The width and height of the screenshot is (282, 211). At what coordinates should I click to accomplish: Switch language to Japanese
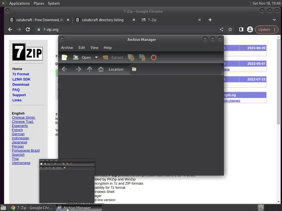click(x=20, y=142)
